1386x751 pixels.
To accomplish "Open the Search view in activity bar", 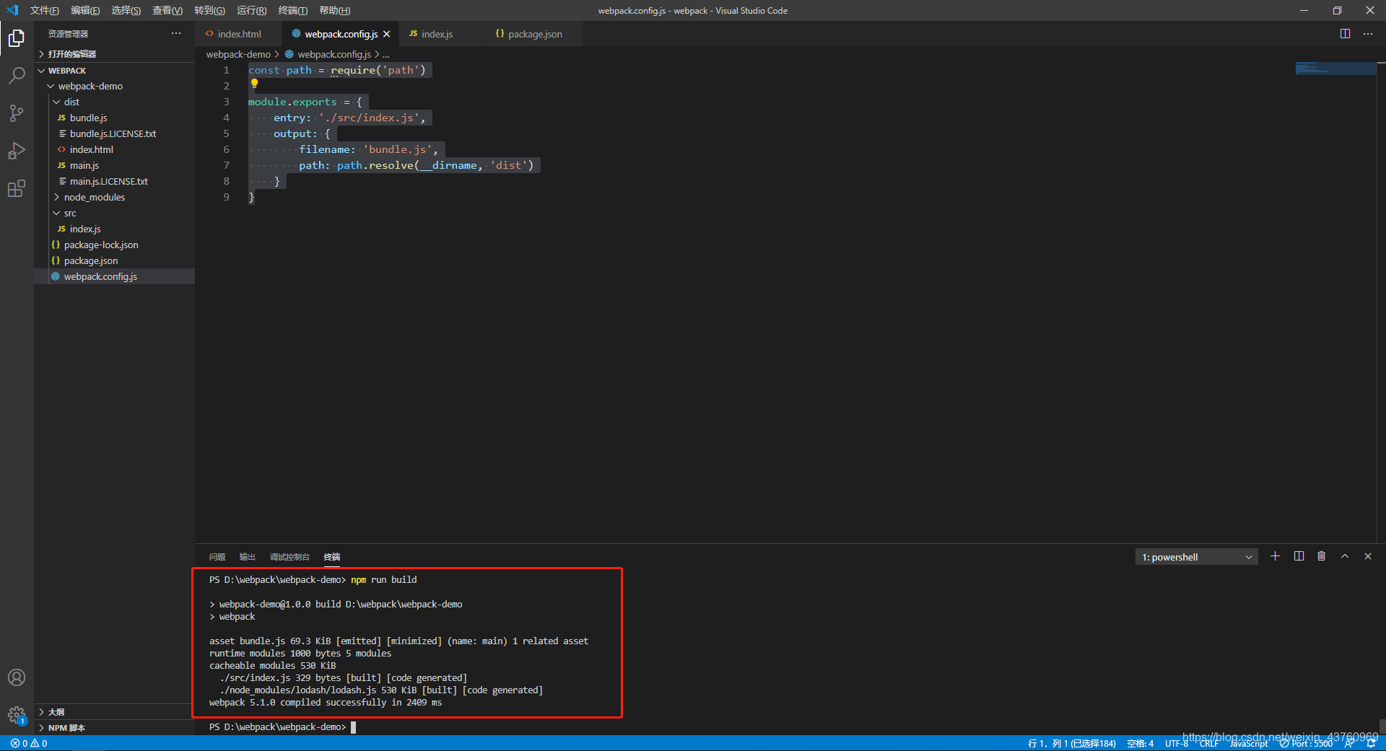I will tap(17, 75).
